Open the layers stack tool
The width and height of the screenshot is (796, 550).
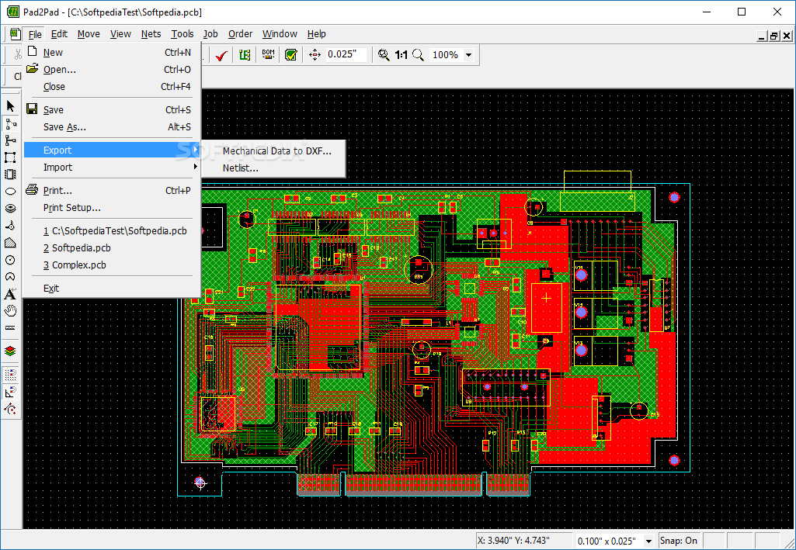tap(10, 351)
